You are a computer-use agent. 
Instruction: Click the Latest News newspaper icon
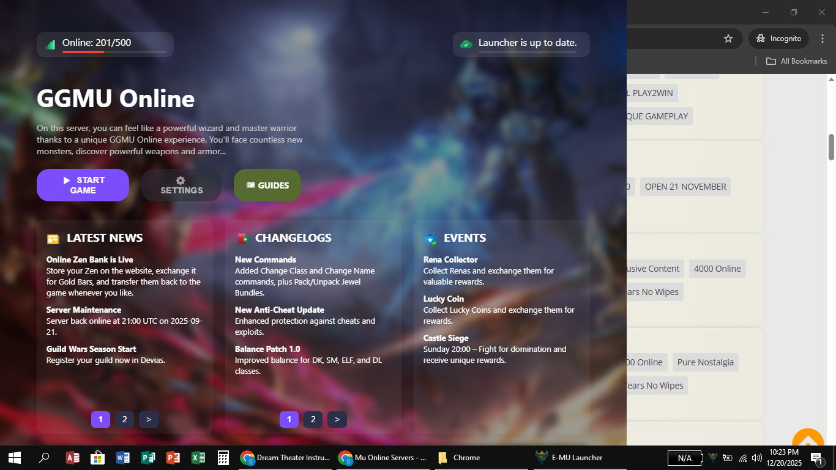pos(53,239)
